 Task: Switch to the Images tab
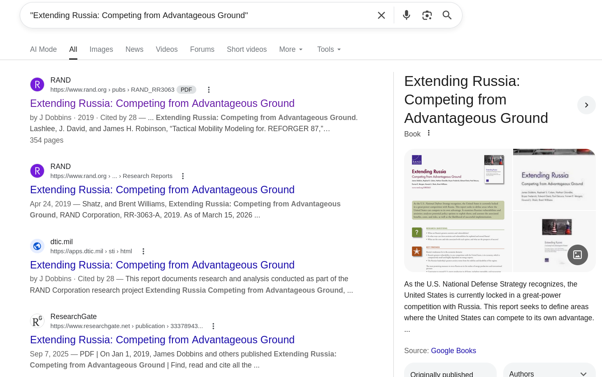click(101, 49)
